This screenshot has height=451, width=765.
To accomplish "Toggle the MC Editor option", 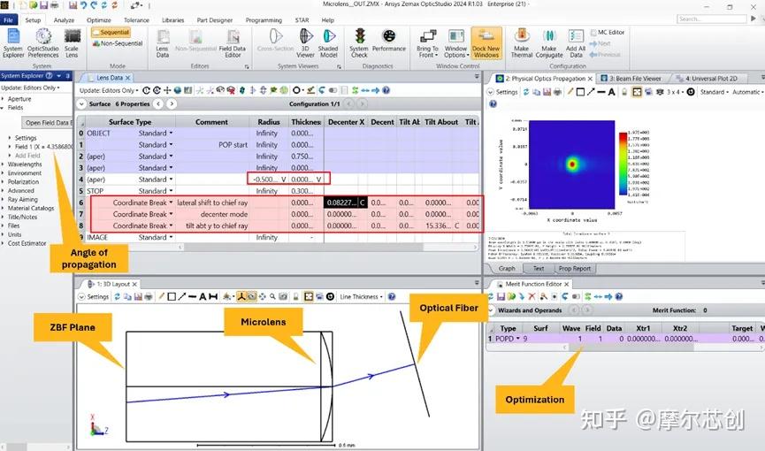I will (x=607, y=32).
